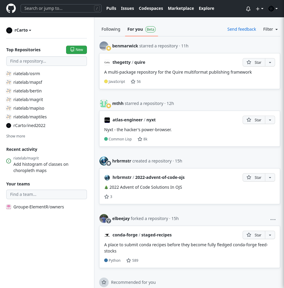Star the thegetty/quire repository
The height and width of the screenshot is (288, 284).
coord(254,63)
